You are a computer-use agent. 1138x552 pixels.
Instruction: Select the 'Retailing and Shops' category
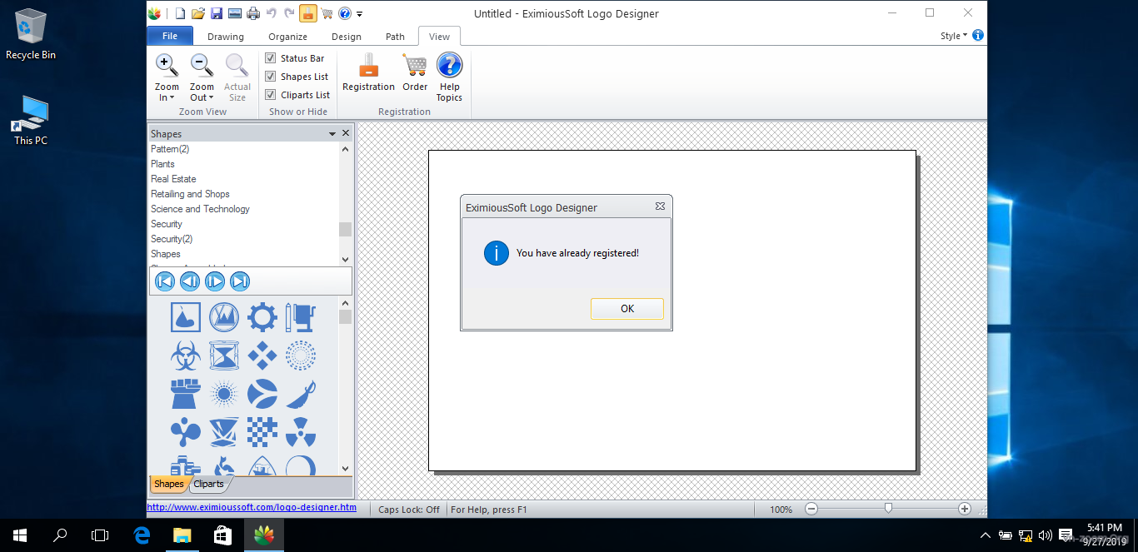click(x=190, y=194)
